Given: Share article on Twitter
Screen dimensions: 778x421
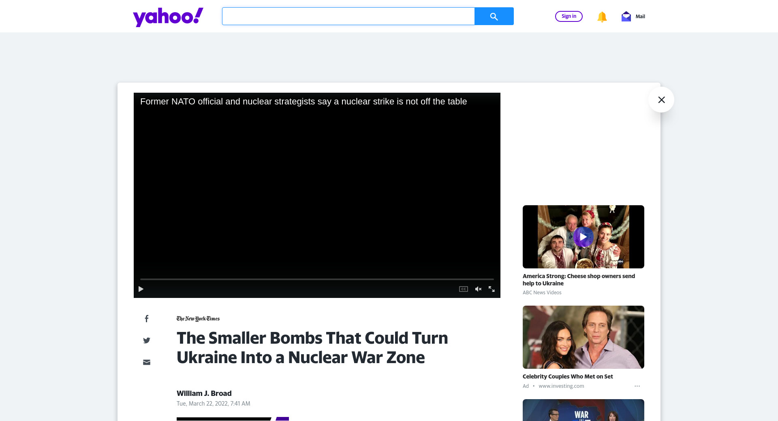Looking at the screenshot, I should [147, 340].
